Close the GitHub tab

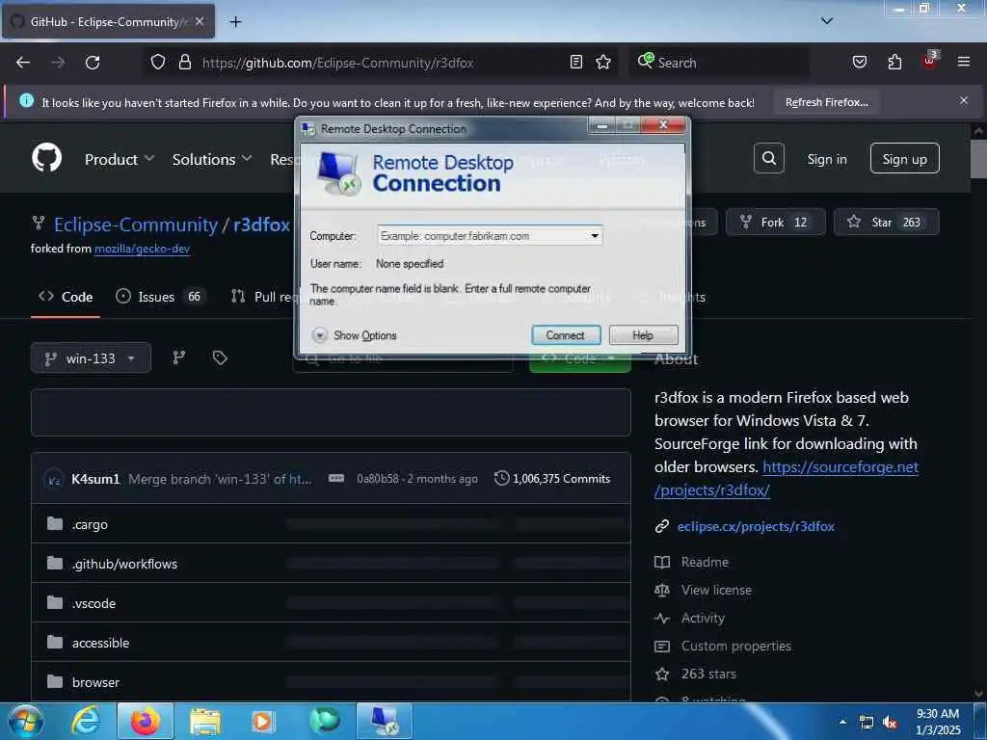pos(199,21)
